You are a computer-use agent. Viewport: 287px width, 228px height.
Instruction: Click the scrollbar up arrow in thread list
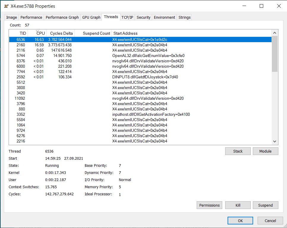point(275,33)
